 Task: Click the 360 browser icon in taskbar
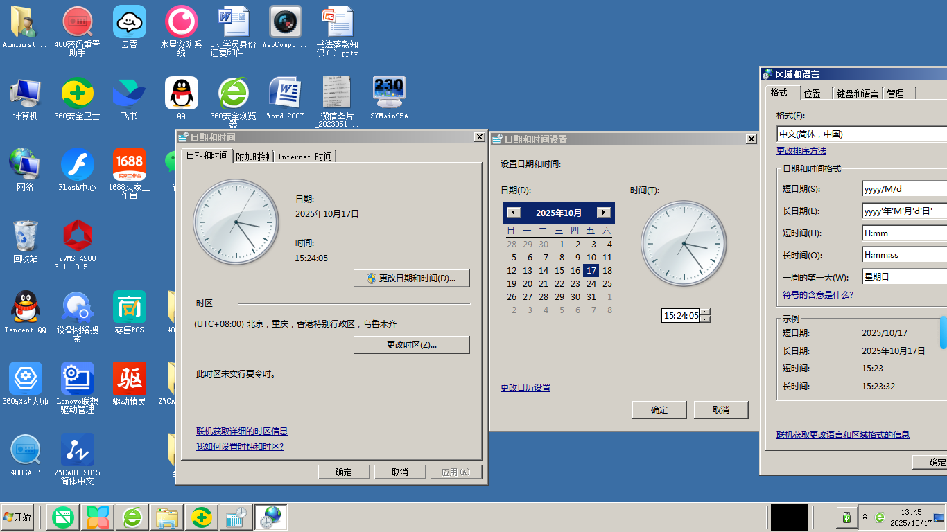click(x=132, y=517)
